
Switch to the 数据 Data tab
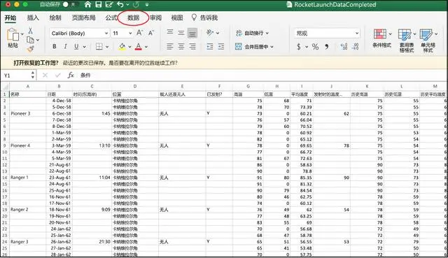click(x=133, y=17)
